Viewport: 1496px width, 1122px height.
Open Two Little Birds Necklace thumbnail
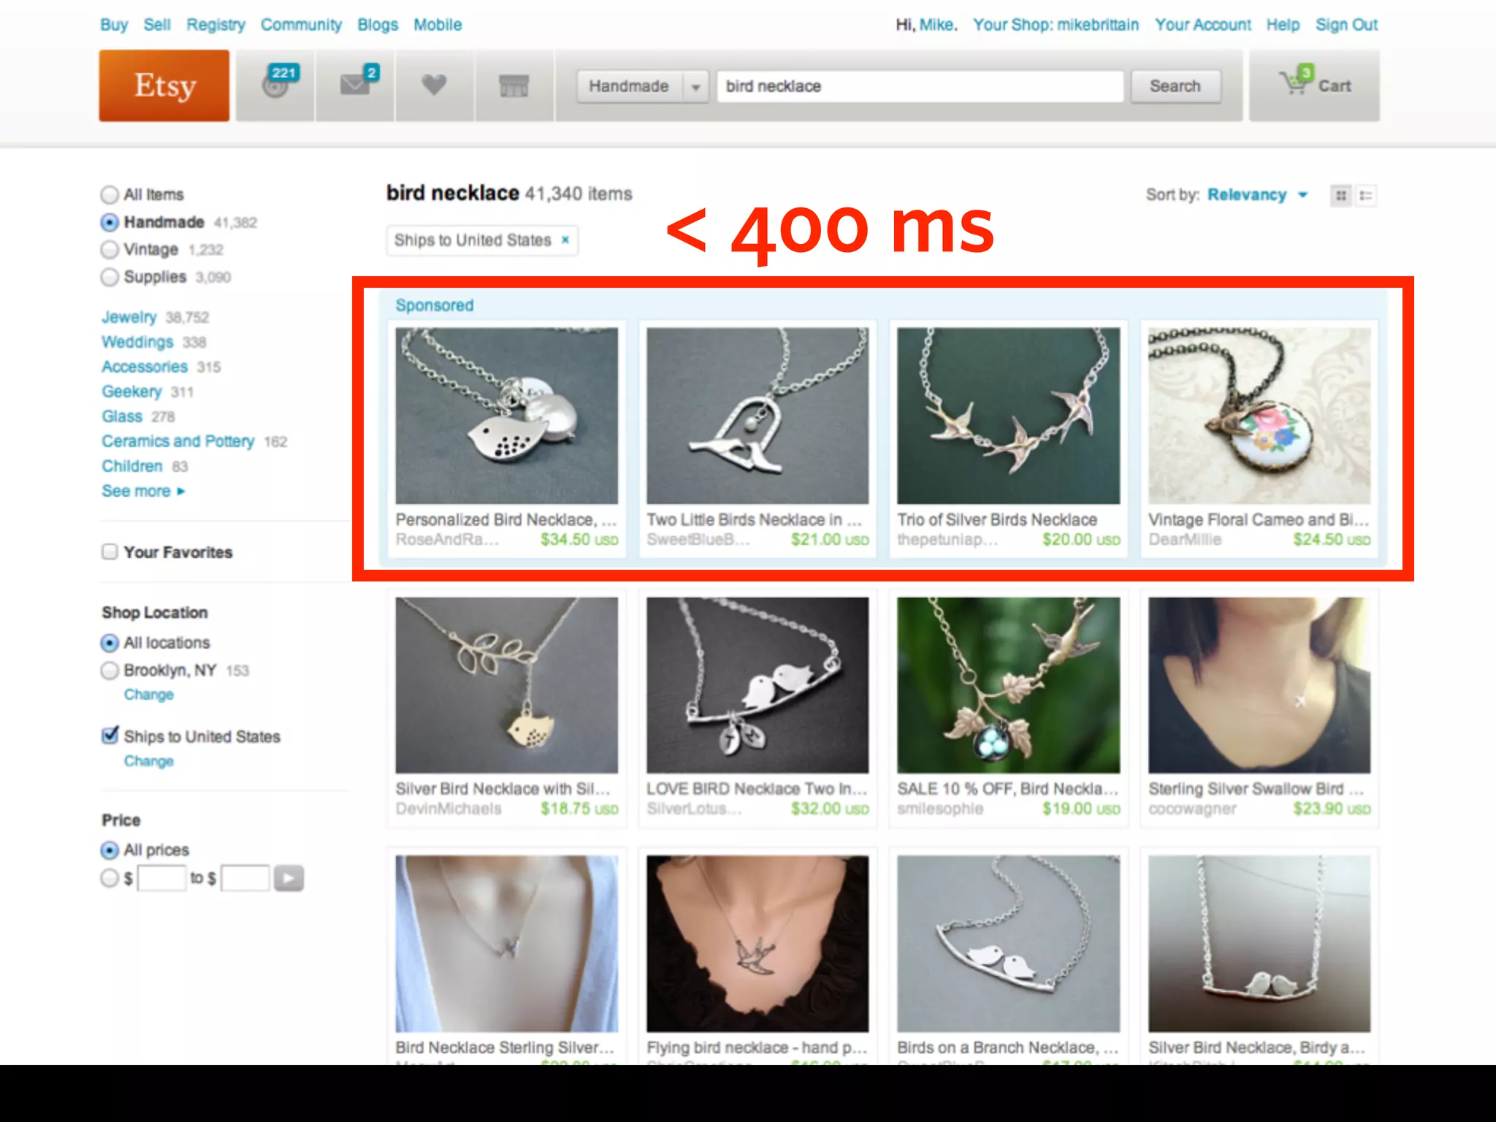click(x=757, y=416)
